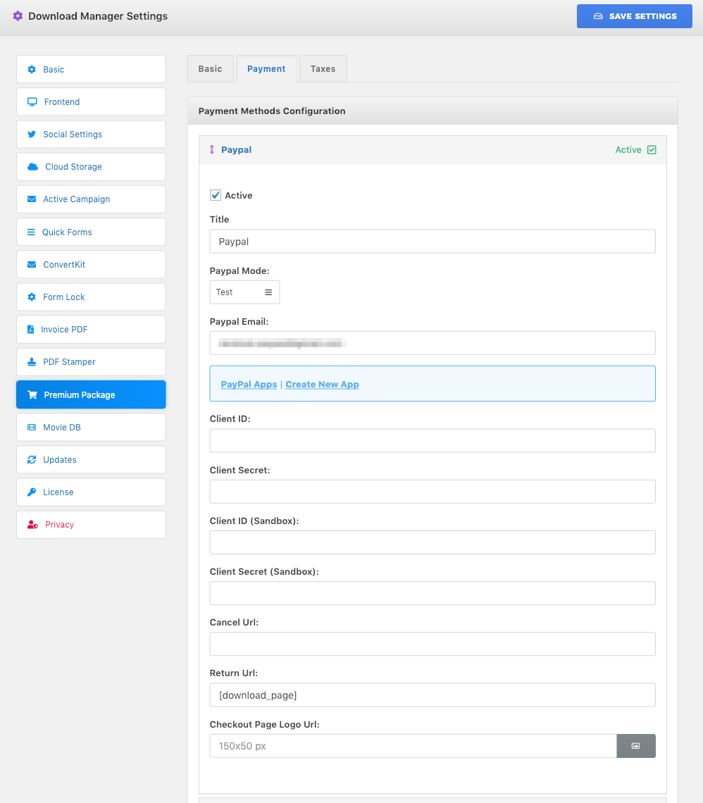Viewport: 703px width, 803px height.
Task: Click the Return Url field with [download_page]
Action: click(433, 695)
